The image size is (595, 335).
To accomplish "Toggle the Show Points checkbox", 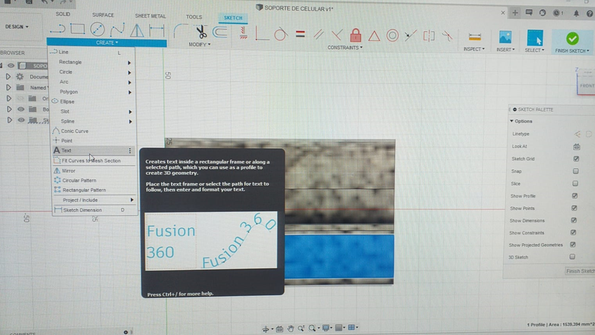I will (574, 208).
